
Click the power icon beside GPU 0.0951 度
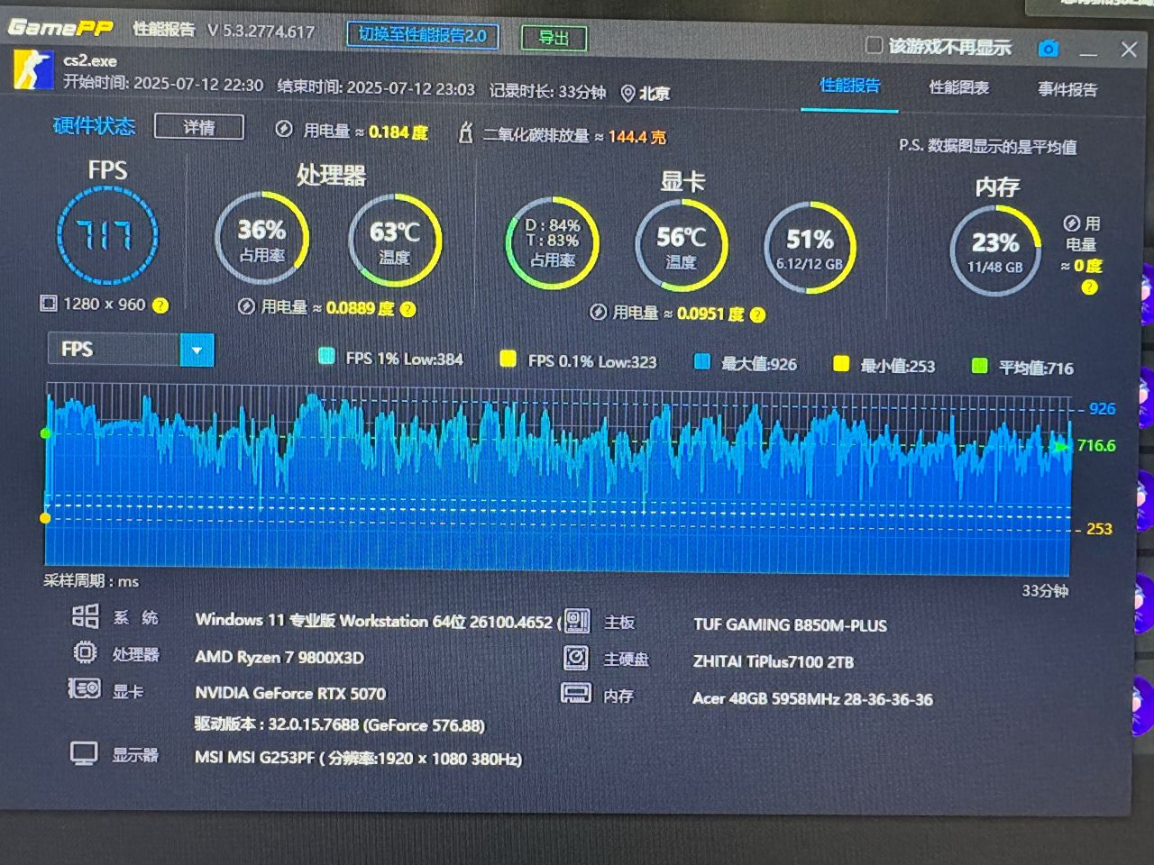598,313
